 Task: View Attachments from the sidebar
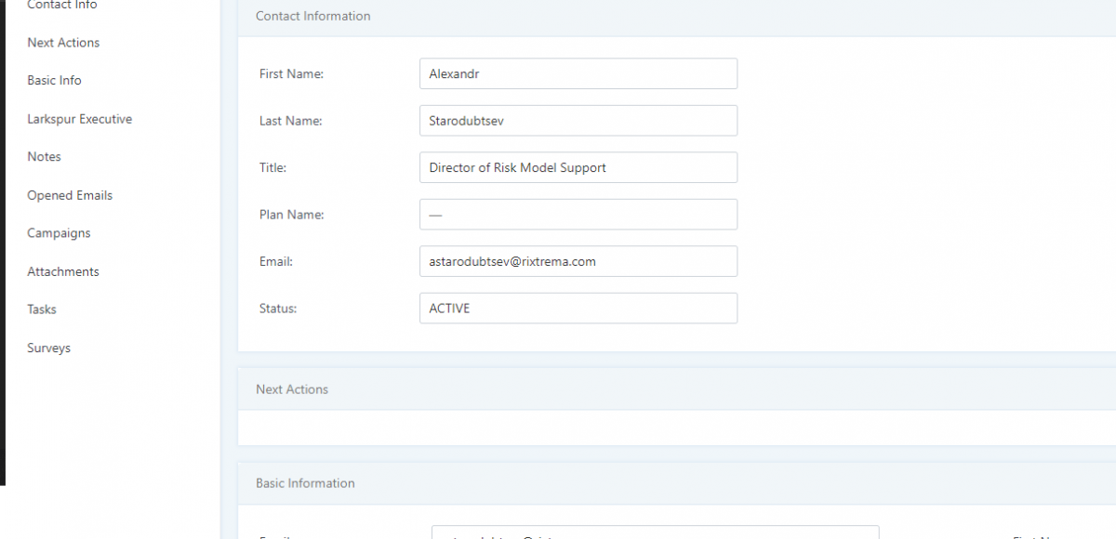tap(62, 271)
